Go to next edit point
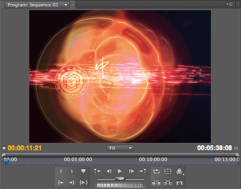Viewport: 241px width, 189px height. 143,171
